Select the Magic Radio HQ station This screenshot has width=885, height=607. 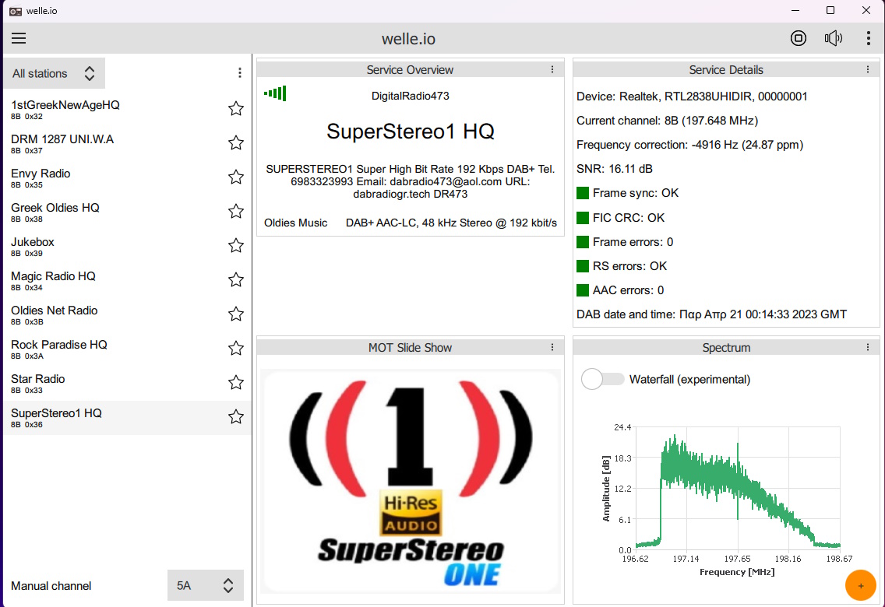(53, 277)
